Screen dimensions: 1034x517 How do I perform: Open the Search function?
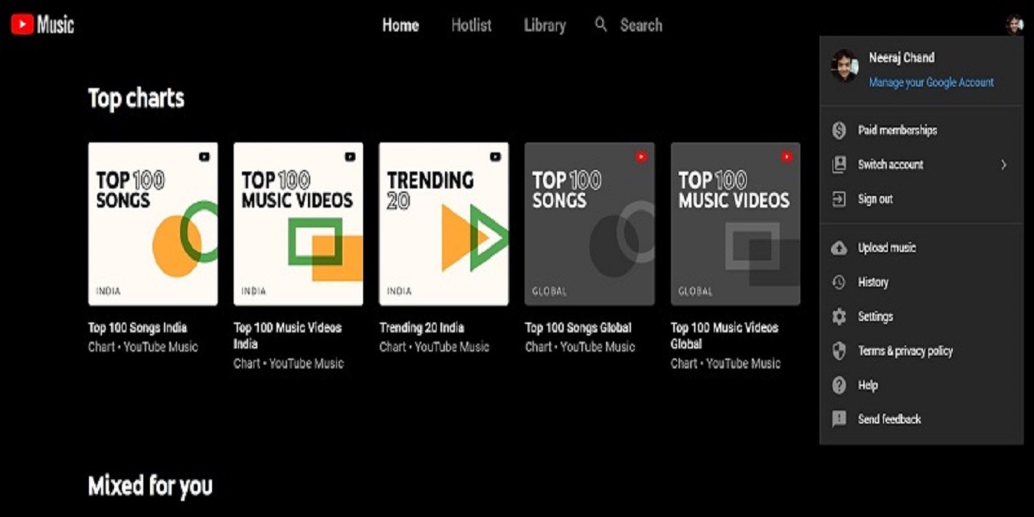click(628, 25)
